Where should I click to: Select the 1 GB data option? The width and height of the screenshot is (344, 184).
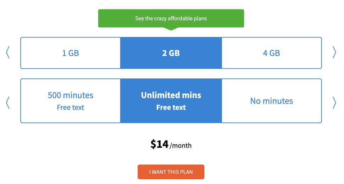pos(71,53)
